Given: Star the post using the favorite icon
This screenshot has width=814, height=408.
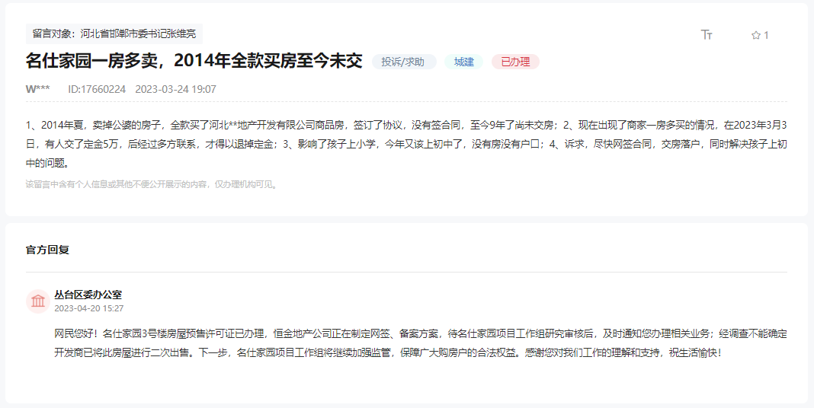Looking at the screenshot, I should tap(756, 35).
